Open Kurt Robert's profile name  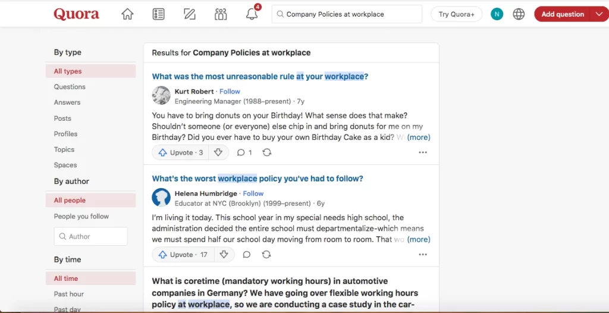(194, 92)
